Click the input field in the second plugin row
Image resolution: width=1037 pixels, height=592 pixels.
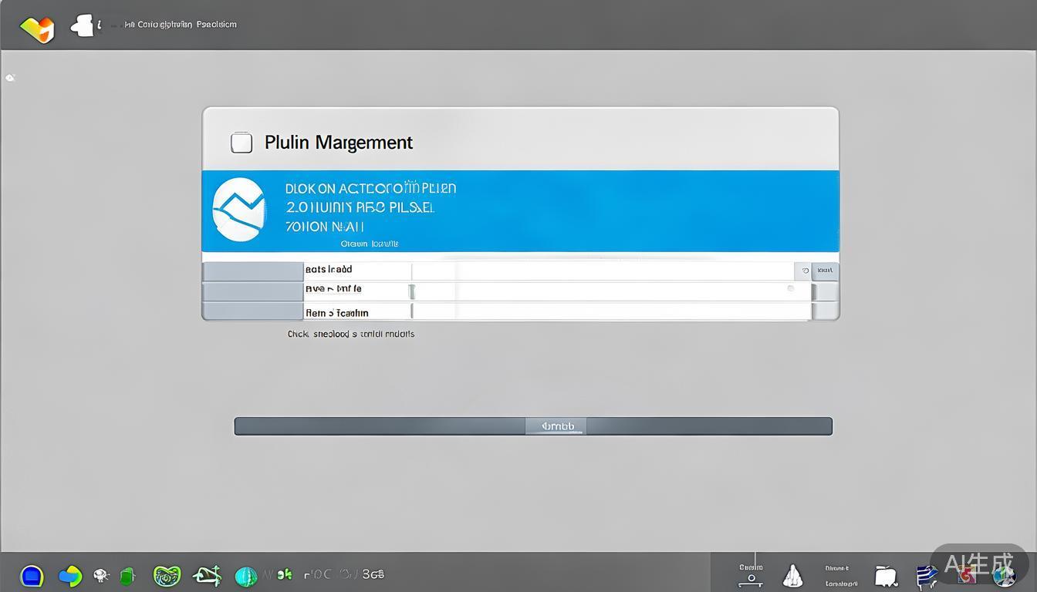[x=602, y=291]
